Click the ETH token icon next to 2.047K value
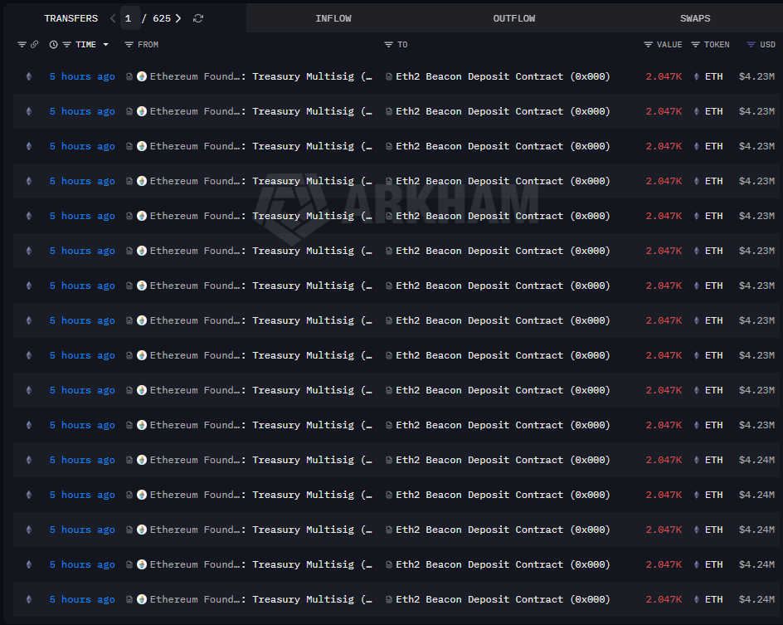Screen dimensions: 783x625 point(695,76)
